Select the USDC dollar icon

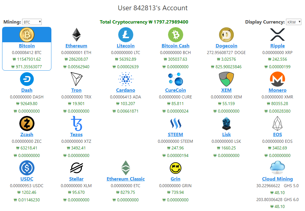pyautogui.click(x=27, y=168)
